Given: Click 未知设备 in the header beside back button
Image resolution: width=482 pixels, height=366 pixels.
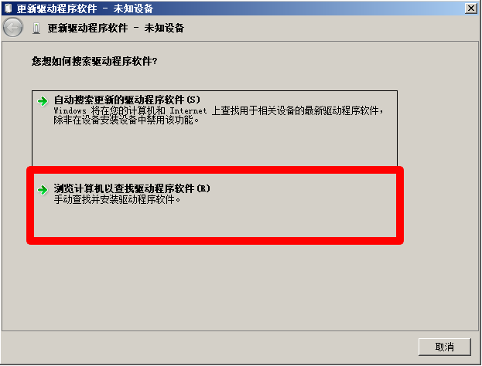Looking at the screenshot, I should 164,29.
